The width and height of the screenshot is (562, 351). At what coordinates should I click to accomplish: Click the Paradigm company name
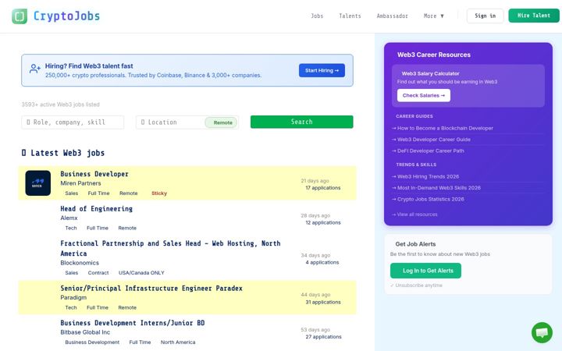pyautogui.click(x=73, y=298)
